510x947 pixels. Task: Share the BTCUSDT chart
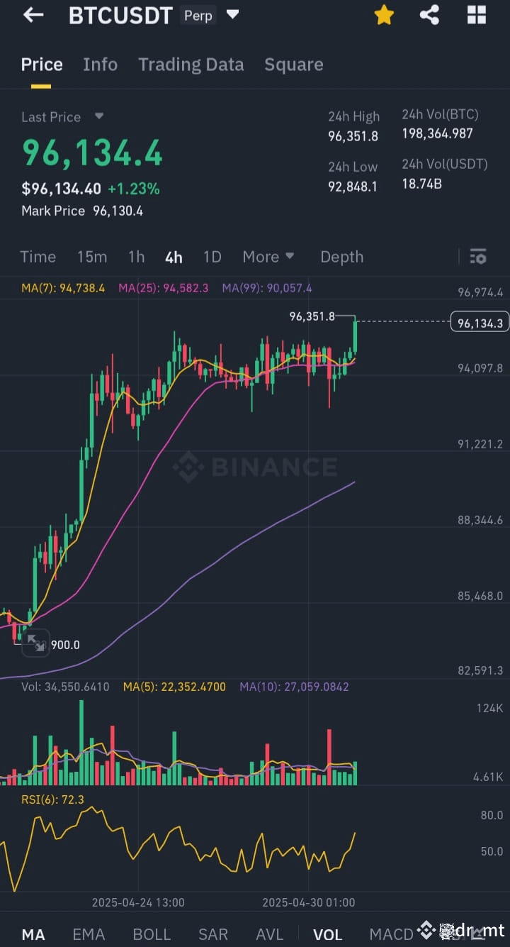pyautogui.click(x=429, y=15)
